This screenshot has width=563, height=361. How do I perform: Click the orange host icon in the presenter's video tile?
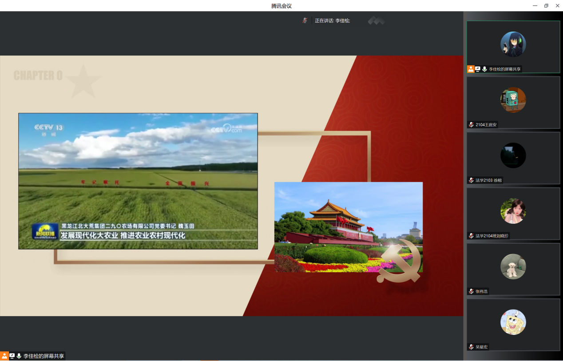(x=471, y=69)
